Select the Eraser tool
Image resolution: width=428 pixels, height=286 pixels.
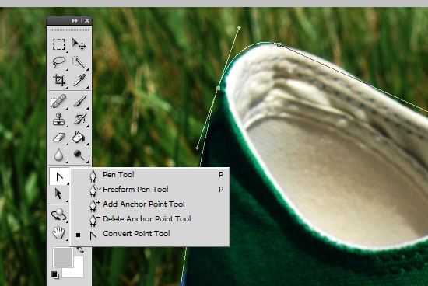59,138
